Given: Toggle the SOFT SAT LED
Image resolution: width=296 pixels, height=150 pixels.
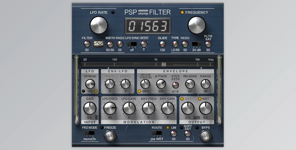Looking at the screenshot, I should [181, 128].
